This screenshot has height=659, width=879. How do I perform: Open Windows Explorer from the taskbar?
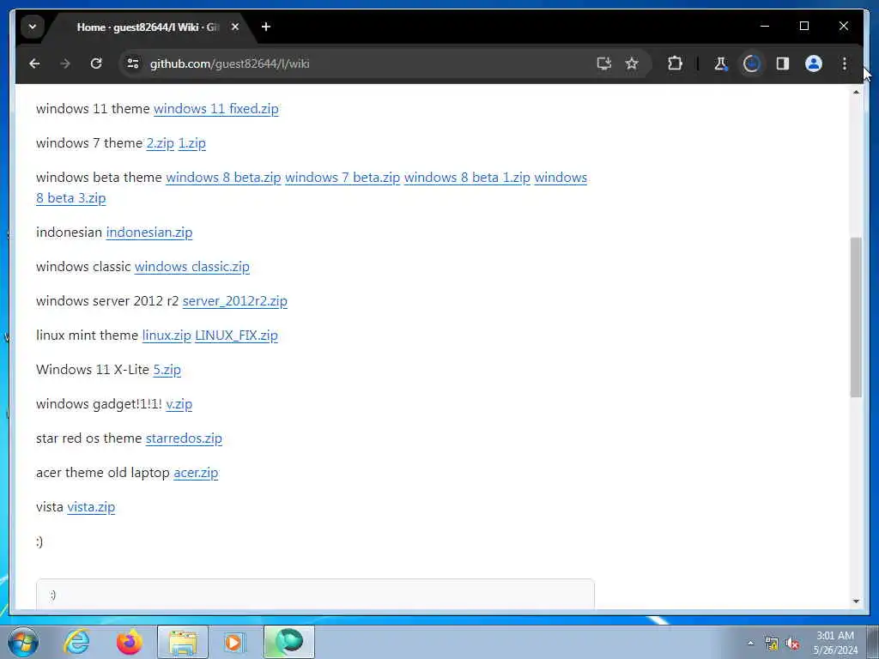(x=183, y=642)
